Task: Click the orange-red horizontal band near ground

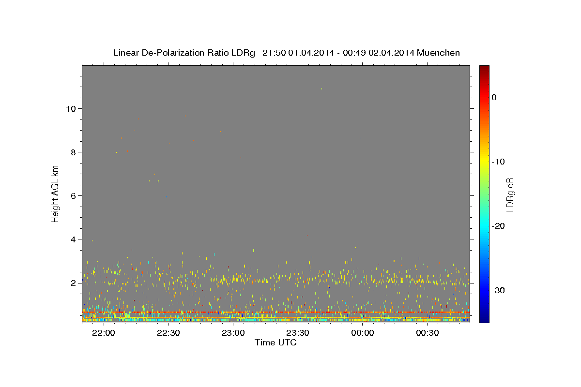Action: coord(276,313)
